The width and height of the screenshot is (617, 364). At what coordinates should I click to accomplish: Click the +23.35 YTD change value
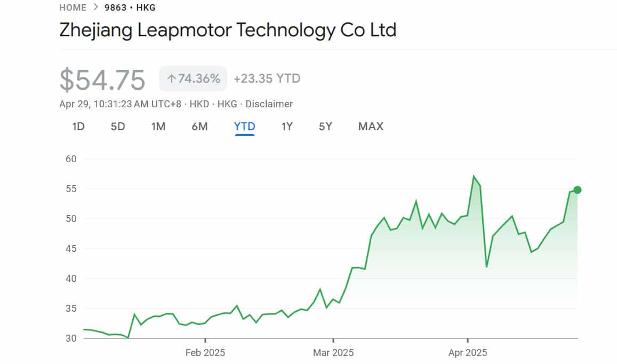[x=267, y=78]
